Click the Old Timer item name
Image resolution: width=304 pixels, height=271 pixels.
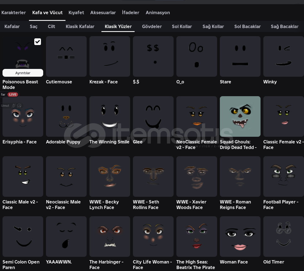[274, 262]
